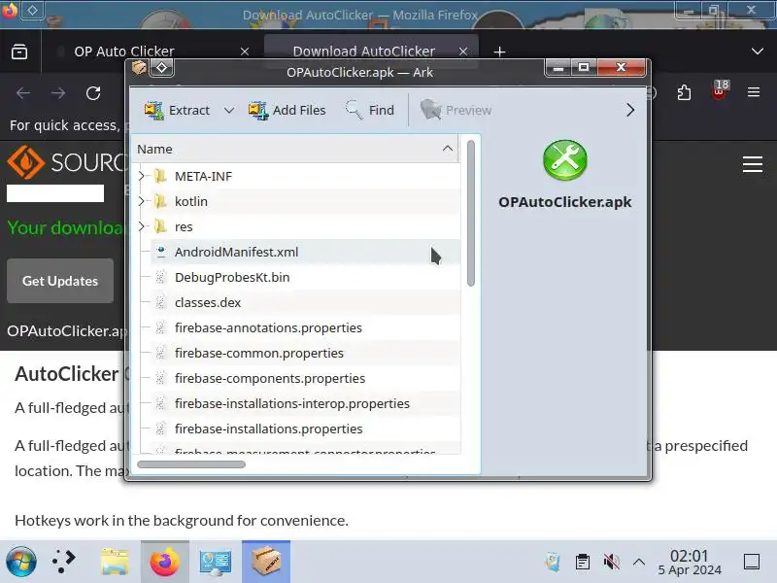The width and height of the screenshot is (777, 583).
Task: Select the AndroidManifest.xml file icon
Action: [160, 252]
